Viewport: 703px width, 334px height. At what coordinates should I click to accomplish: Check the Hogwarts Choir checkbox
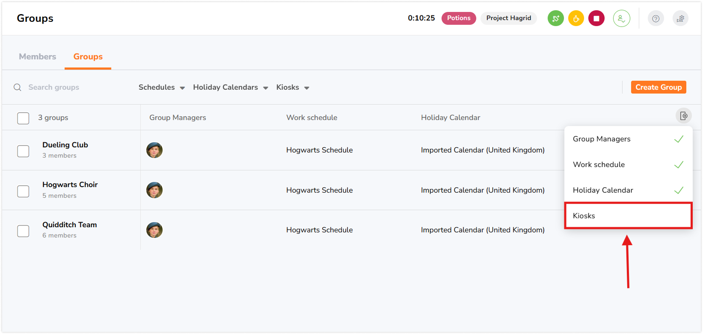[23, 191]
